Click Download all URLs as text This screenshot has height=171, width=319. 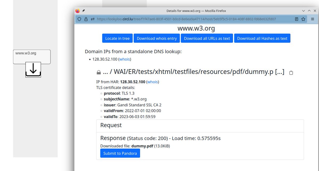click(x=207, y=38)
